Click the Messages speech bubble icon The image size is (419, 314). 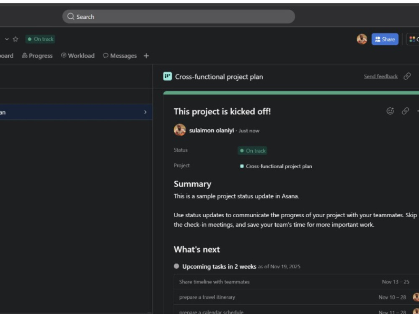[106, 55]
